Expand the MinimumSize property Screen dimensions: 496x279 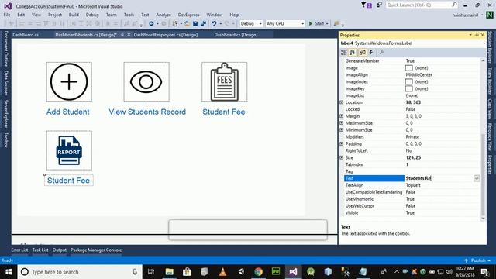(342, 130)
